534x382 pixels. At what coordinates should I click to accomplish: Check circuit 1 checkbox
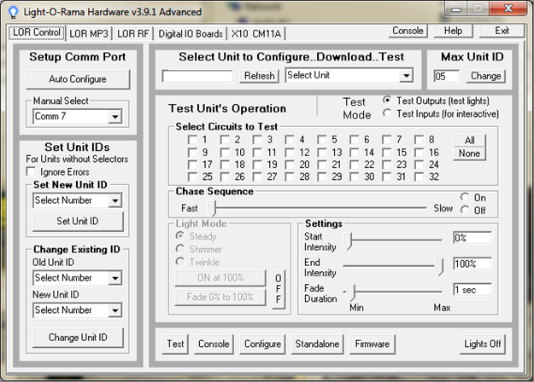192,140
